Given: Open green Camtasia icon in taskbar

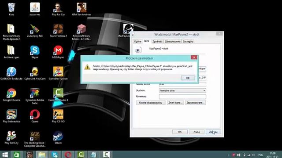Looking at the screenshot, I should point(81,154).
